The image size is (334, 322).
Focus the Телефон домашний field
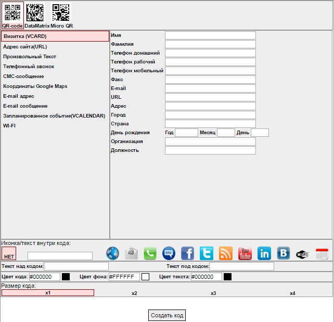point(210,53)
